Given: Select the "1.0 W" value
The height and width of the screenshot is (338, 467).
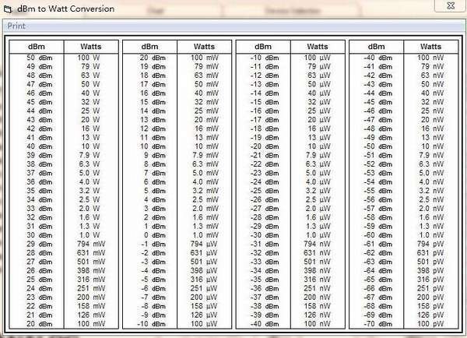Looking at the screenshot, I should point(90,235).
